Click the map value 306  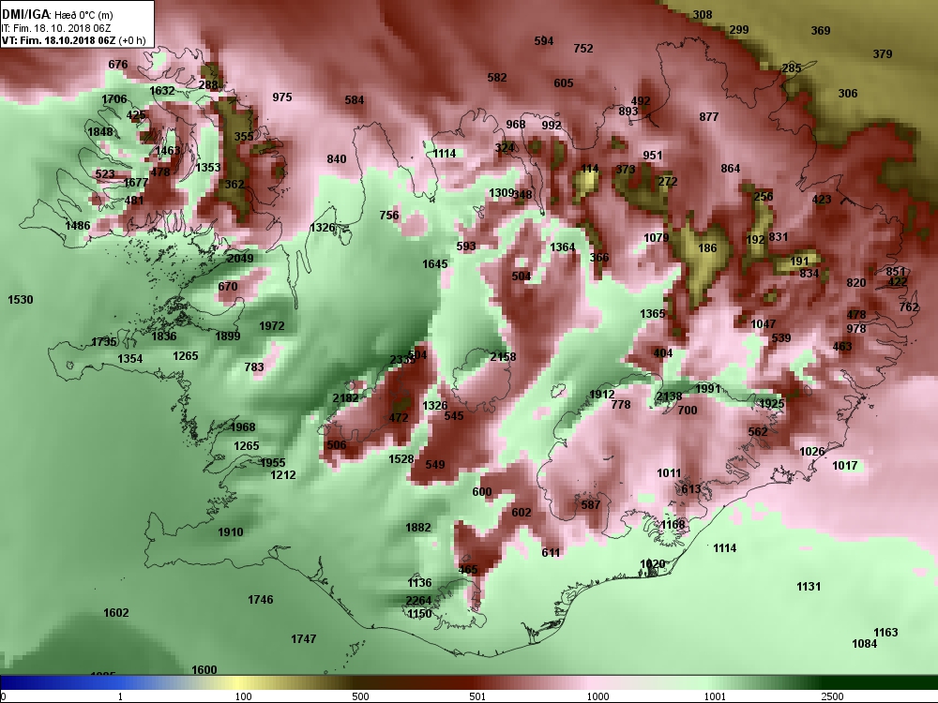click(x=848, y=93)
